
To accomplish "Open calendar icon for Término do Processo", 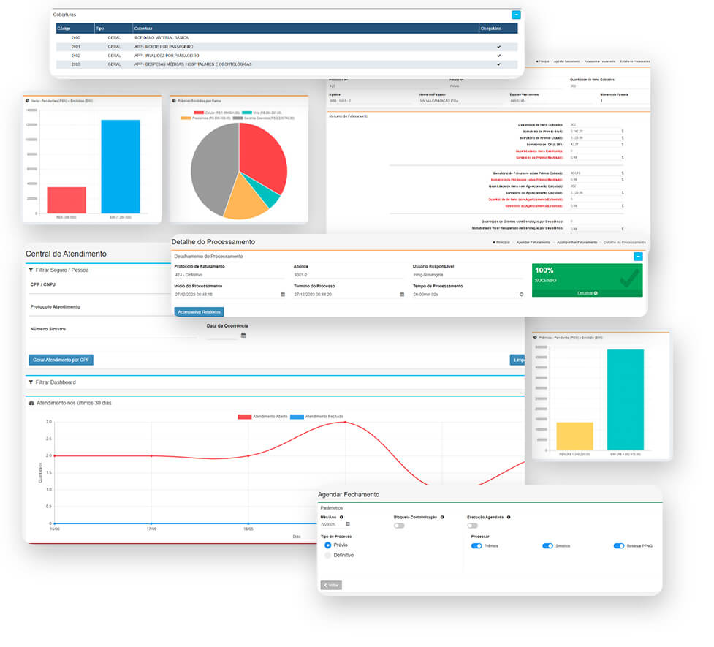I will [x=402, y=295].
